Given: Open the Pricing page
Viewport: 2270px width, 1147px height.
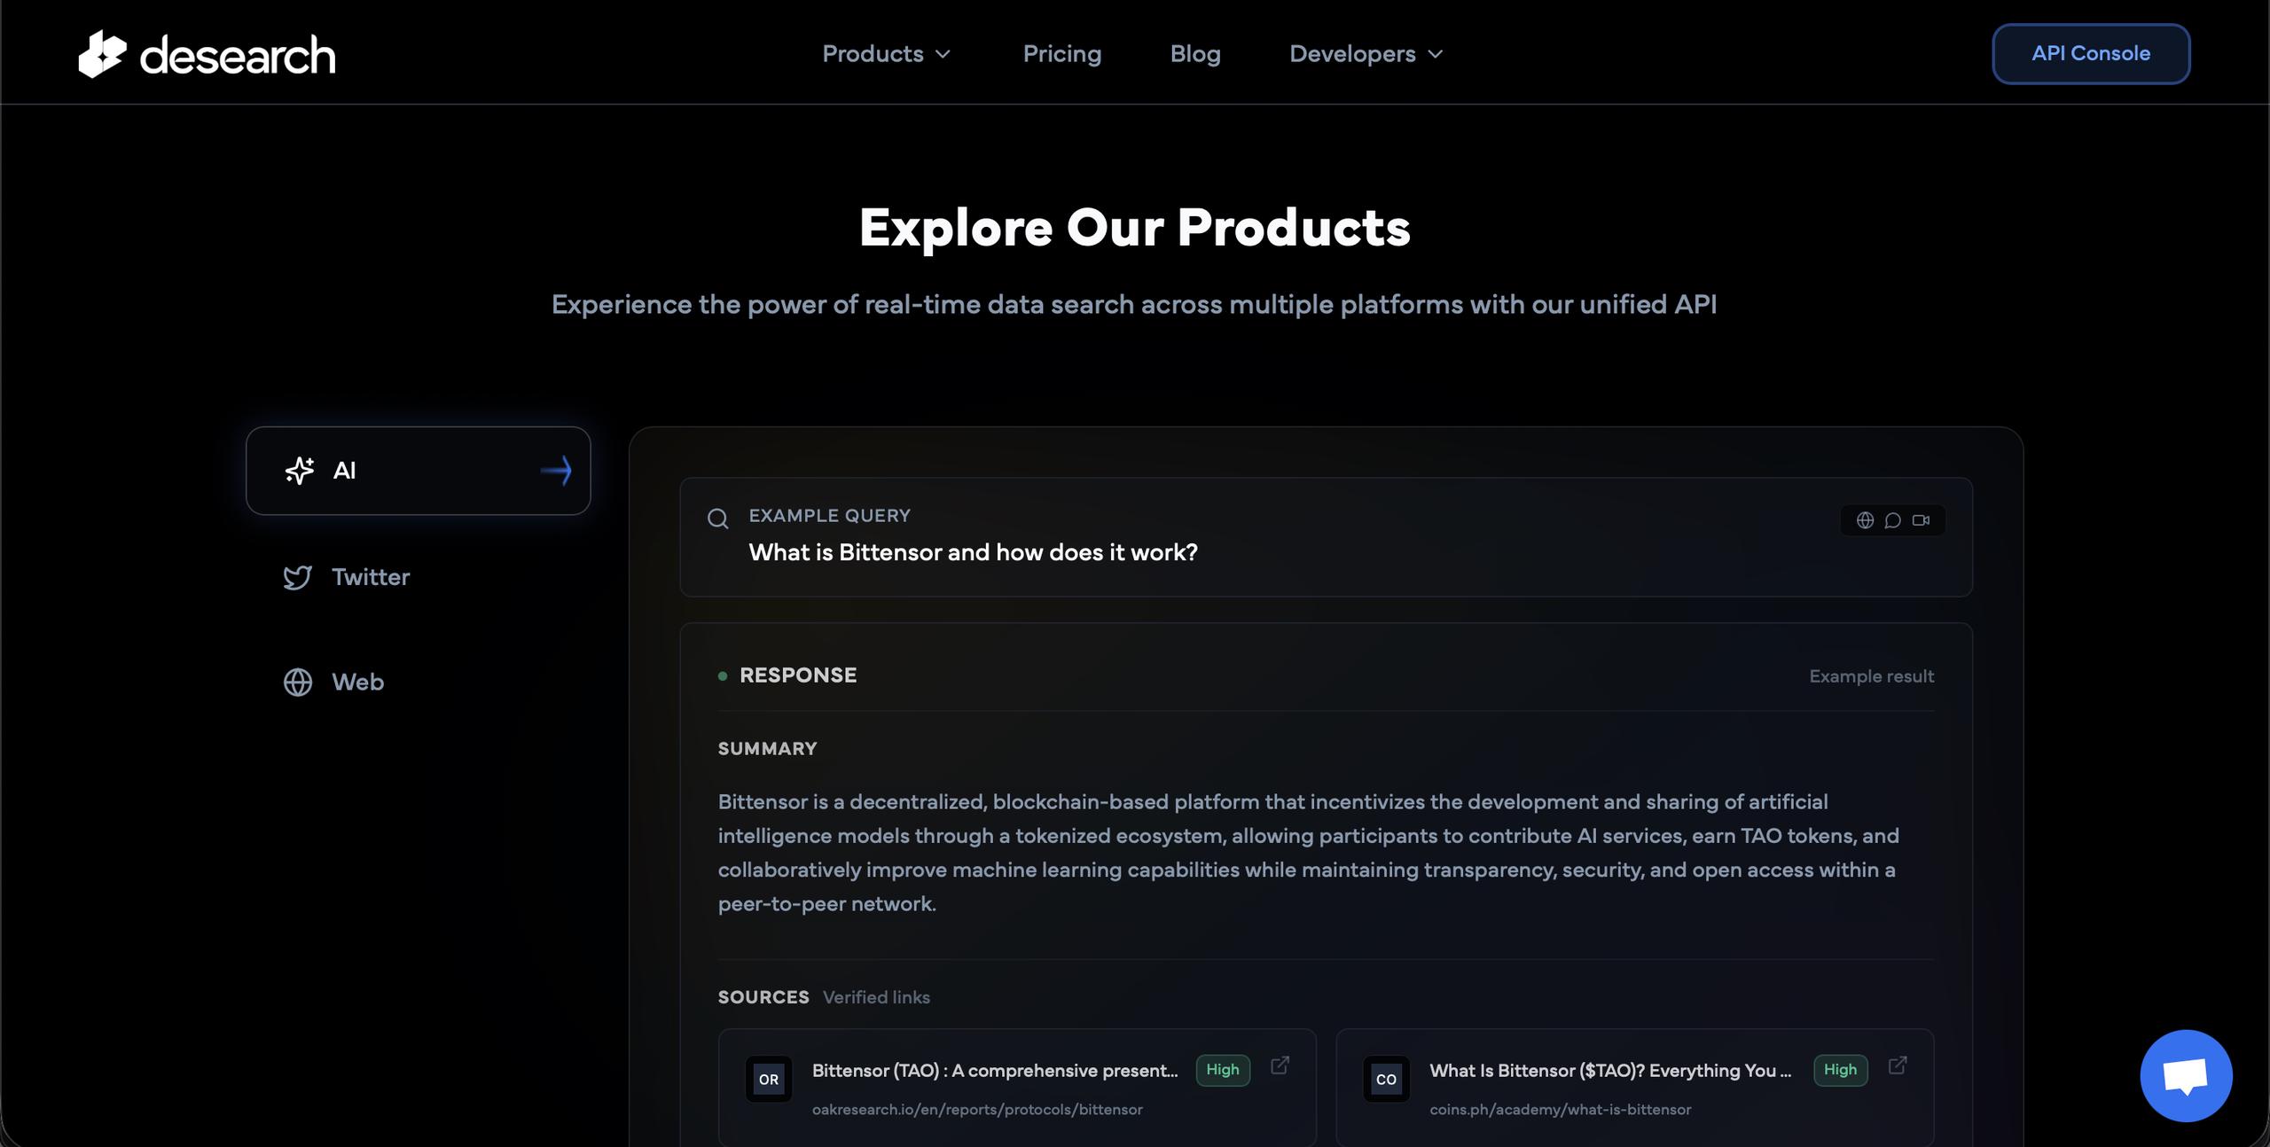Looking at the screenshot, I should [1061, 54].
